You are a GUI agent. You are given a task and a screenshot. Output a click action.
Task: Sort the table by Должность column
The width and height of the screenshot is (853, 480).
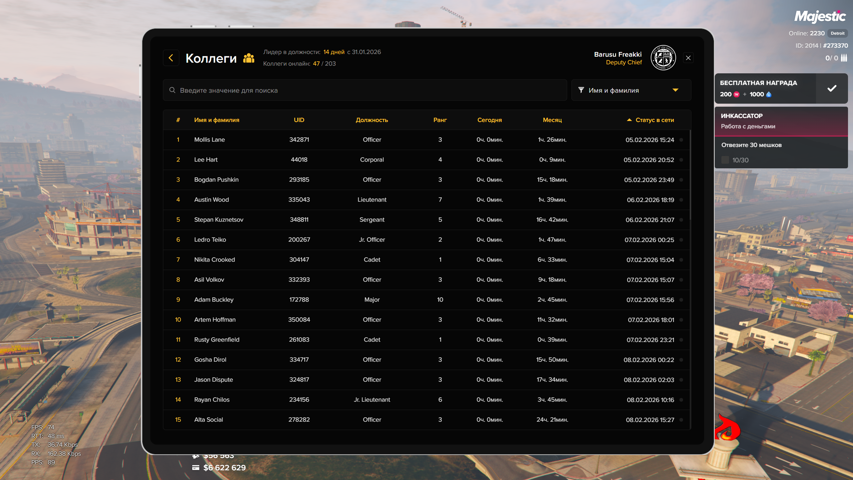click(x=372, y=120)
